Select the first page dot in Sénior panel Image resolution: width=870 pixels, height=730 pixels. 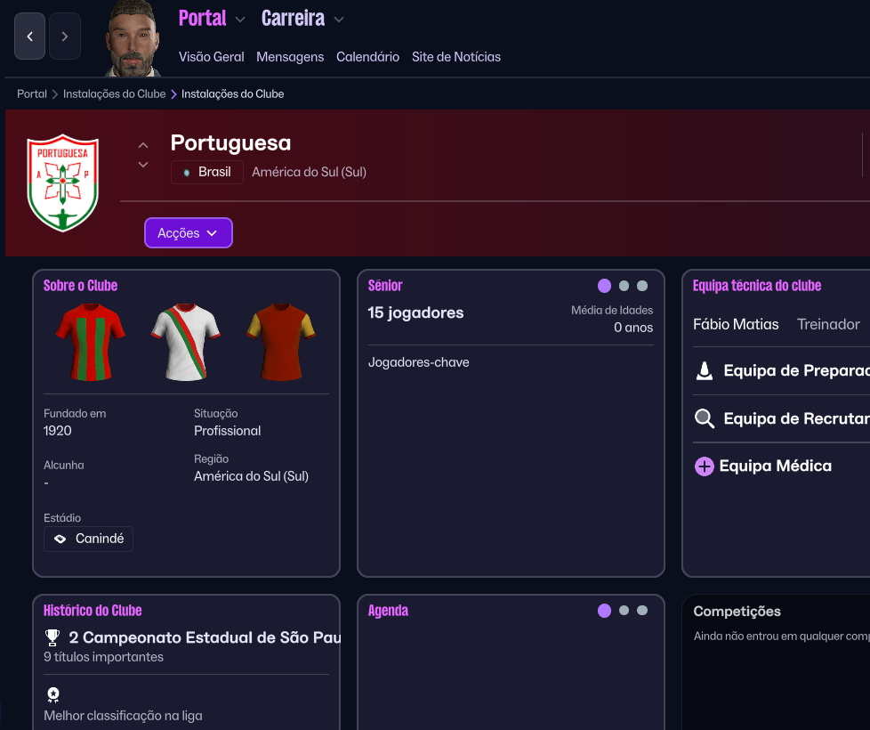[604, 286]
